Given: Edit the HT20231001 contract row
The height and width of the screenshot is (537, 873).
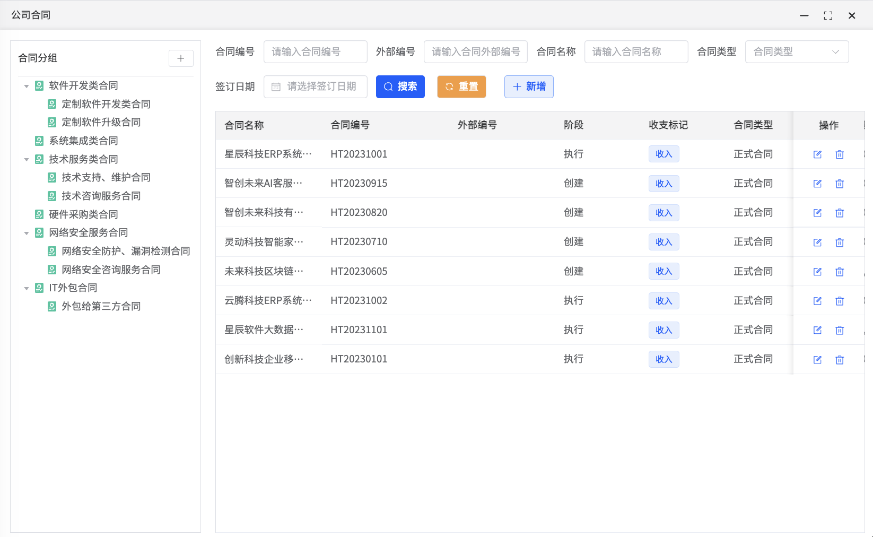Looking at the screenshot, I should tap(817, 154).
